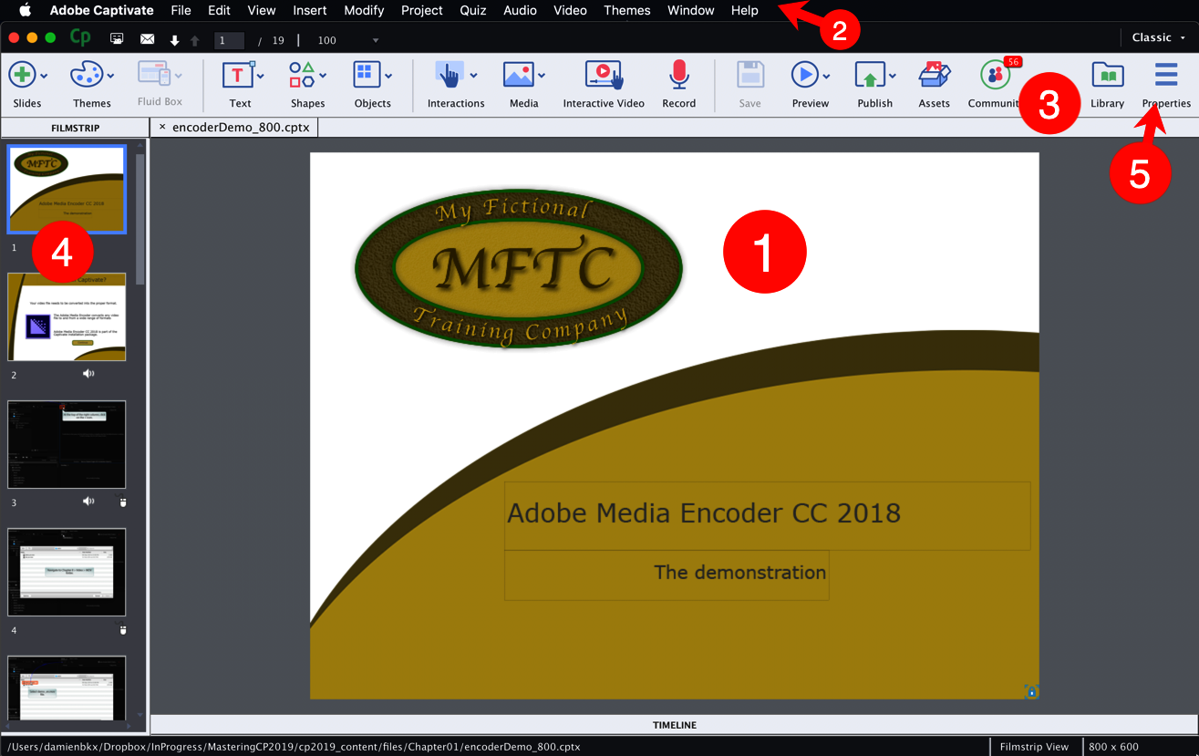Click the Record microphone icon
The width and height of the screenshot is (1199, 756).
point(678,75)
